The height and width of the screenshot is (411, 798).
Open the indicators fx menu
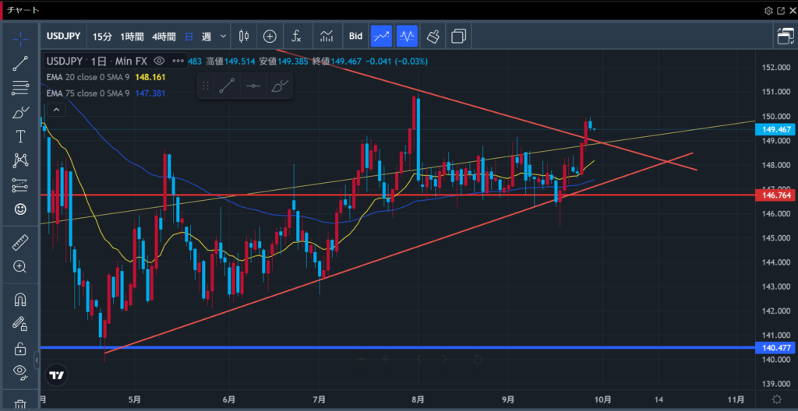[x=297, y=36]
